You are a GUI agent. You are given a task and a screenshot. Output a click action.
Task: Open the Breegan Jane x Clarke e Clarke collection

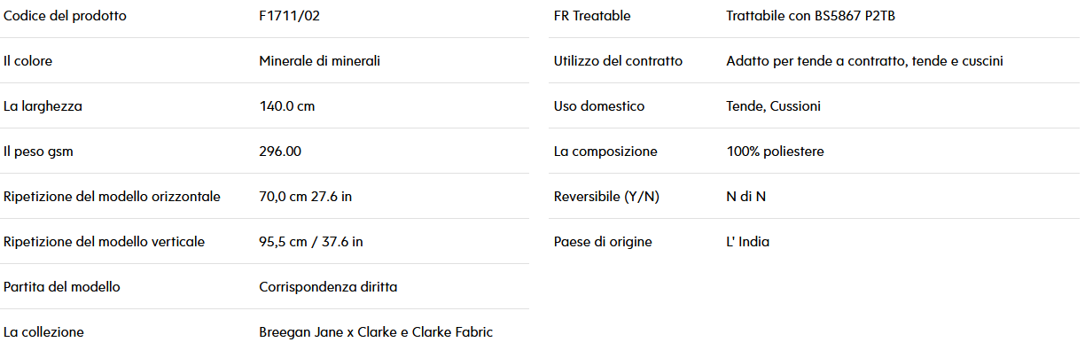[376, 332]
